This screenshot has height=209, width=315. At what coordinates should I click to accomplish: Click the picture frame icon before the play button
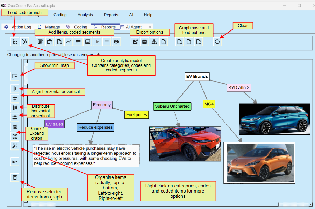[x=88, y=42]
